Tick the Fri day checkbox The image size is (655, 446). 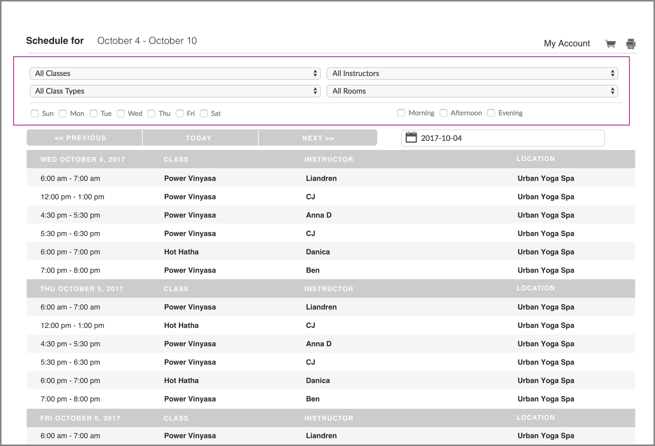[x=179, y=113]
